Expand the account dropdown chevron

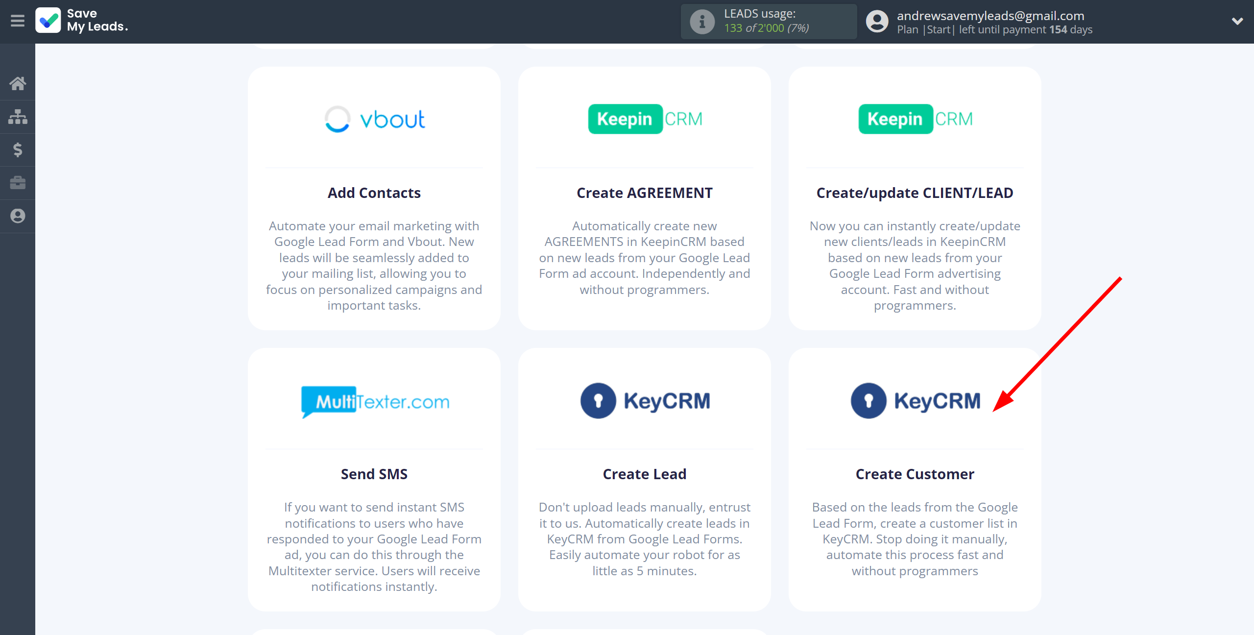(x=1237, y=21)
